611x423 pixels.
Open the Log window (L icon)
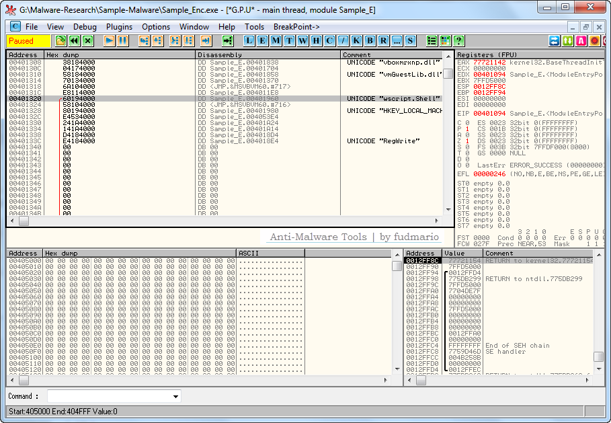click(249, 41)
